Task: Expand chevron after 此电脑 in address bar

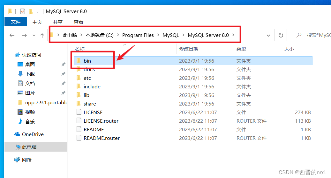Action: pyautogui.click(x=81, y=35)
